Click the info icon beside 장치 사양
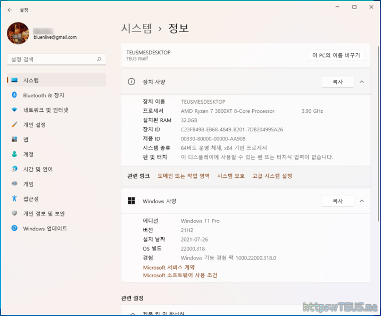The height and width of the screenshot is (316, 381). tap(131, 81)
